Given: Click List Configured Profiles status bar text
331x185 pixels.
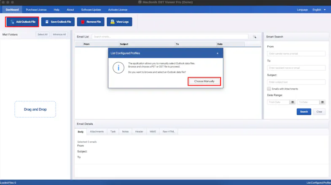Looking at the screenshot, I should (319, 182).
